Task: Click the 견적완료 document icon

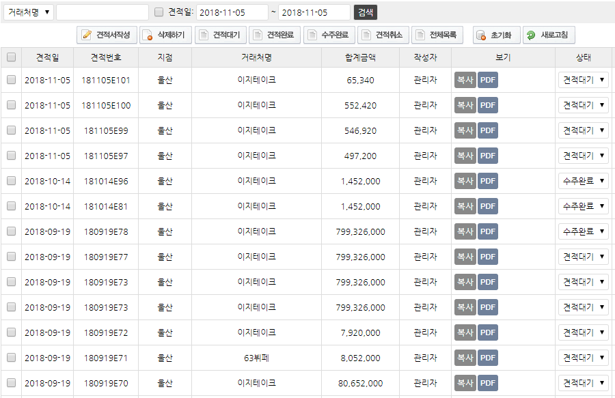Action: [x=258, y=35]
